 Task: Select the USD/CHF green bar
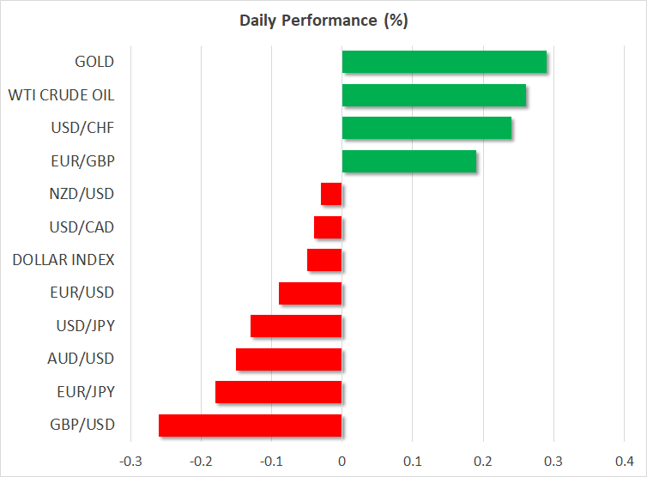[426, 128]
